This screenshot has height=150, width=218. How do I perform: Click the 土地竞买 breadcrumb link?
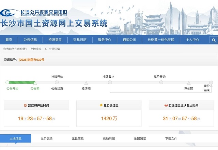click(x=36, y=49)
